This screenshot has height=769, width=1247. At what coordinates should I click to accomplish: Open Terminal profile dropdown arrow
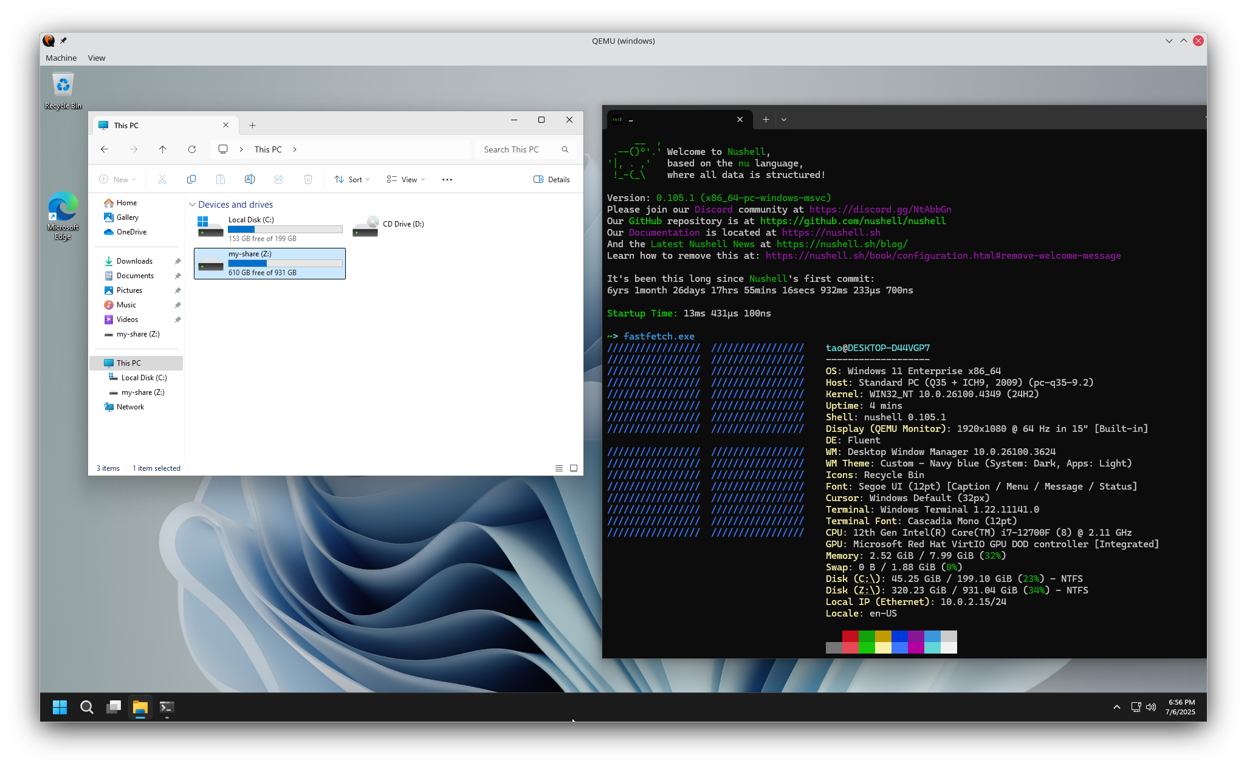pos(784,120)
